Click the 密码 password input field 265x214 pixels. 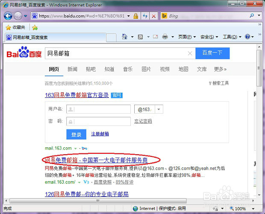point(99,121)
